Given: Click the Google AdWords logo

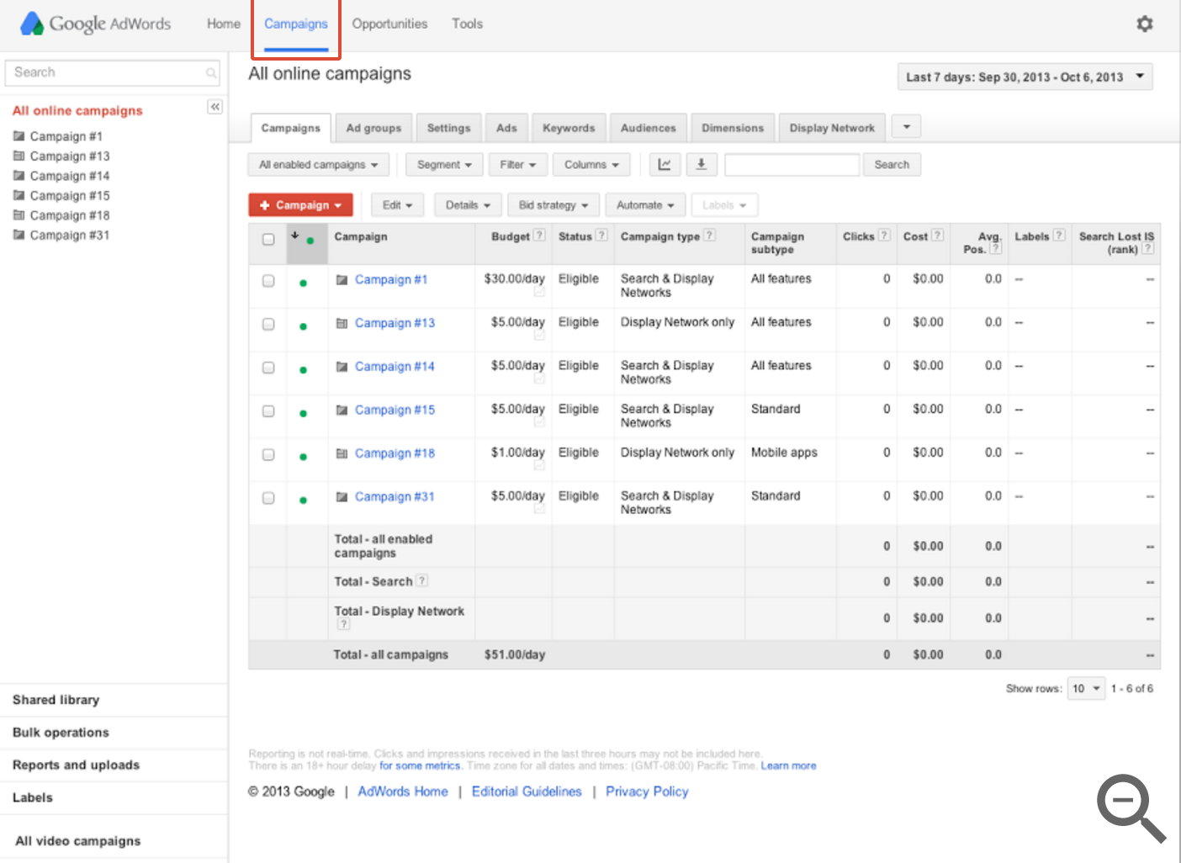Looking at the screenshot, I should click(x=95, y=24).
